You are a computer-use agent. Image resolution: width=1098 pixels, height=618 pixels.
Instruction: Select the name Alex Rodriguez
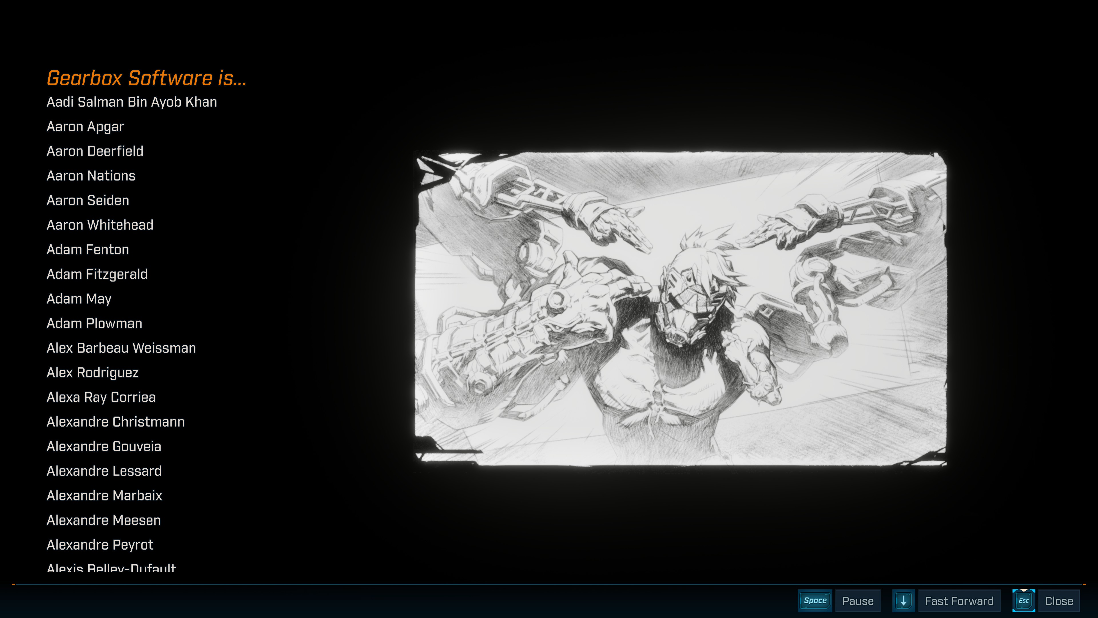(92, 373)
